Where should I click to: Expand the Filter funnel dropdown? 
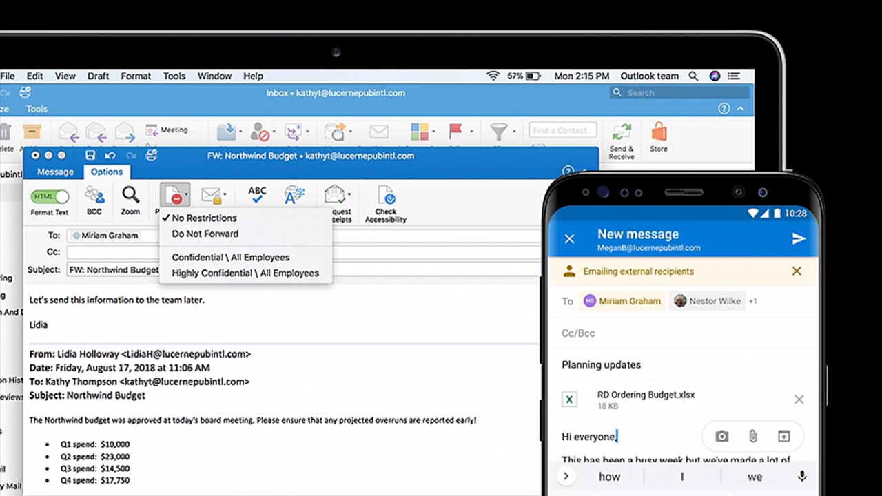[x=513, y=131]
